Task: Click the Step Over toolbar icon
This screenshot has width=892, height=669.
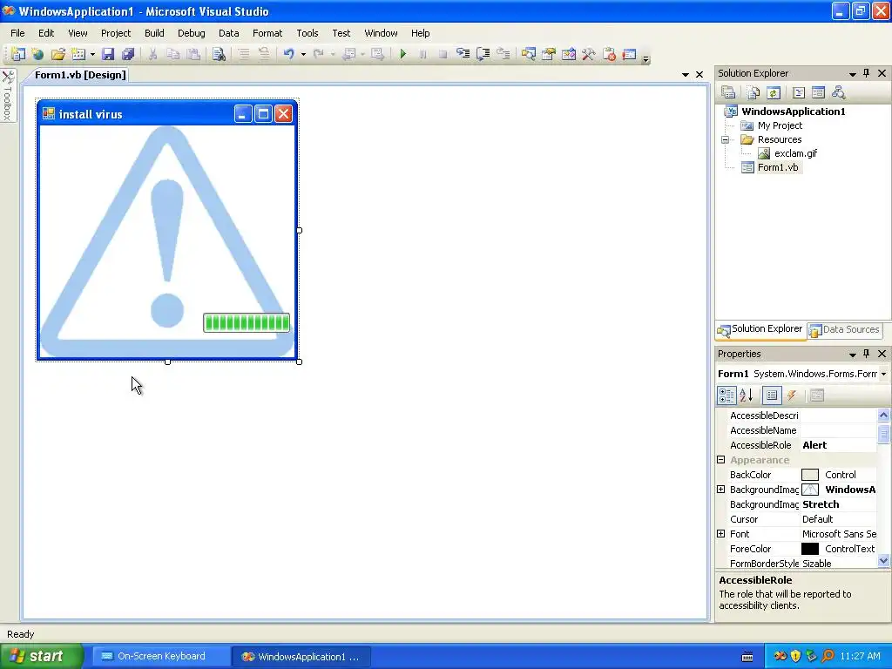Action: (483, 54)
